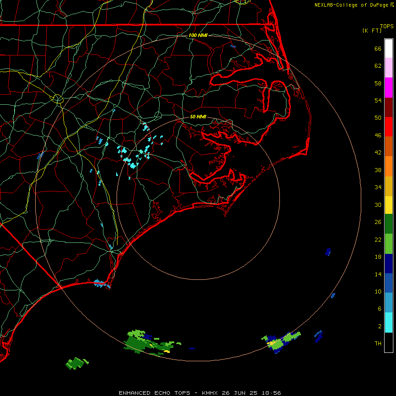Viewport: 396px width, 396px height.
Task: Click the [K FT] unit label
Action: pyautogui.click(x=372, y=30)
